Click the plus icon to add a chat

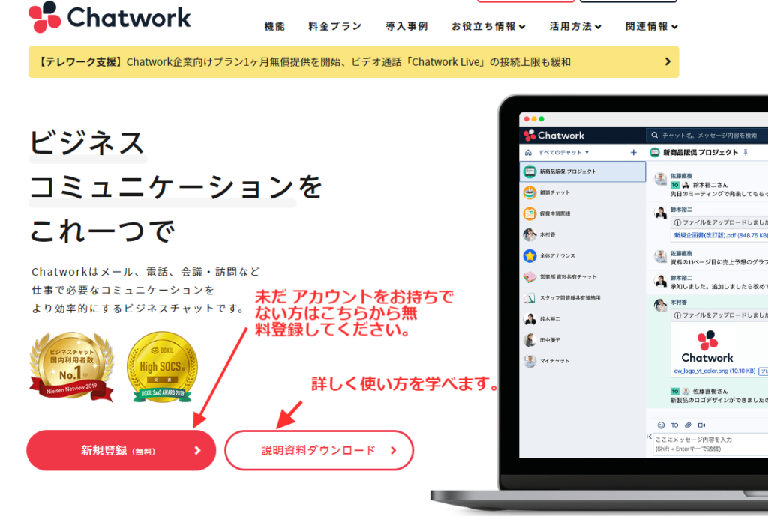633,153
